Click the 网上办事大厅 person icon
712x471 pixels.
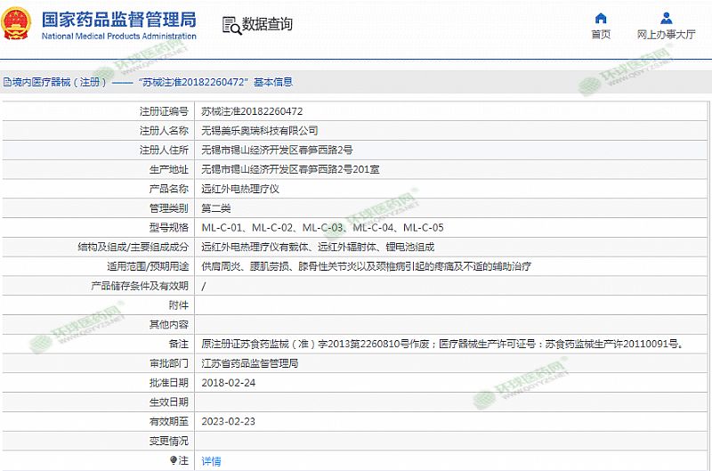tap(666, 18)
